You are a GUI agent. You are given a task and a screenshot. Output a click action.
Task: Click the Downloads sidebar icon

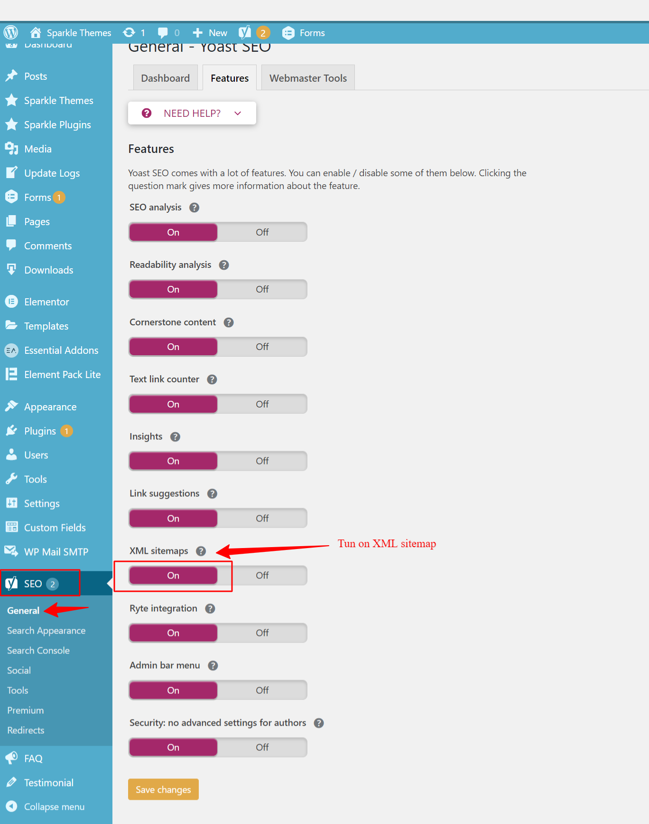11,270
